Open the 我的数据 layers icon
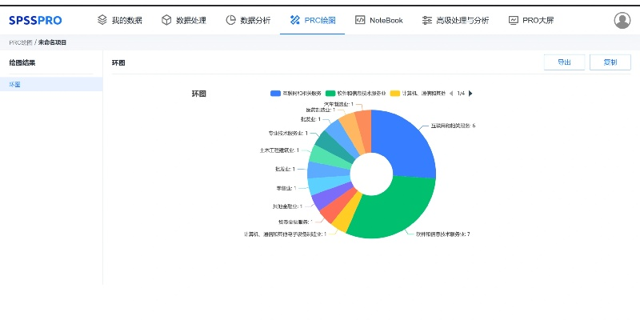Image resolution: width=640 pixels, height=320 pixels. click(102, 20)
